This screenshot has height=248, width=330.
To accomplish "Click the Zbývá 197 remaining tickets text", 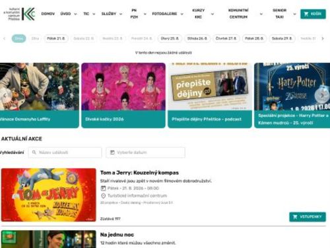I will pyautogui.click(x=110, y=219).
